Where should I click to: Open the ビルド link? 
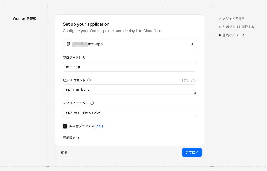click(x=100, y=126)
